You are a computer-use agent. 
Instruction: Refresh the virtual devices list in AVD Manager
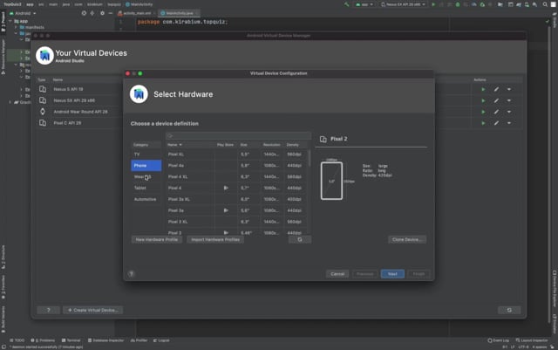(x=509, y=310)
